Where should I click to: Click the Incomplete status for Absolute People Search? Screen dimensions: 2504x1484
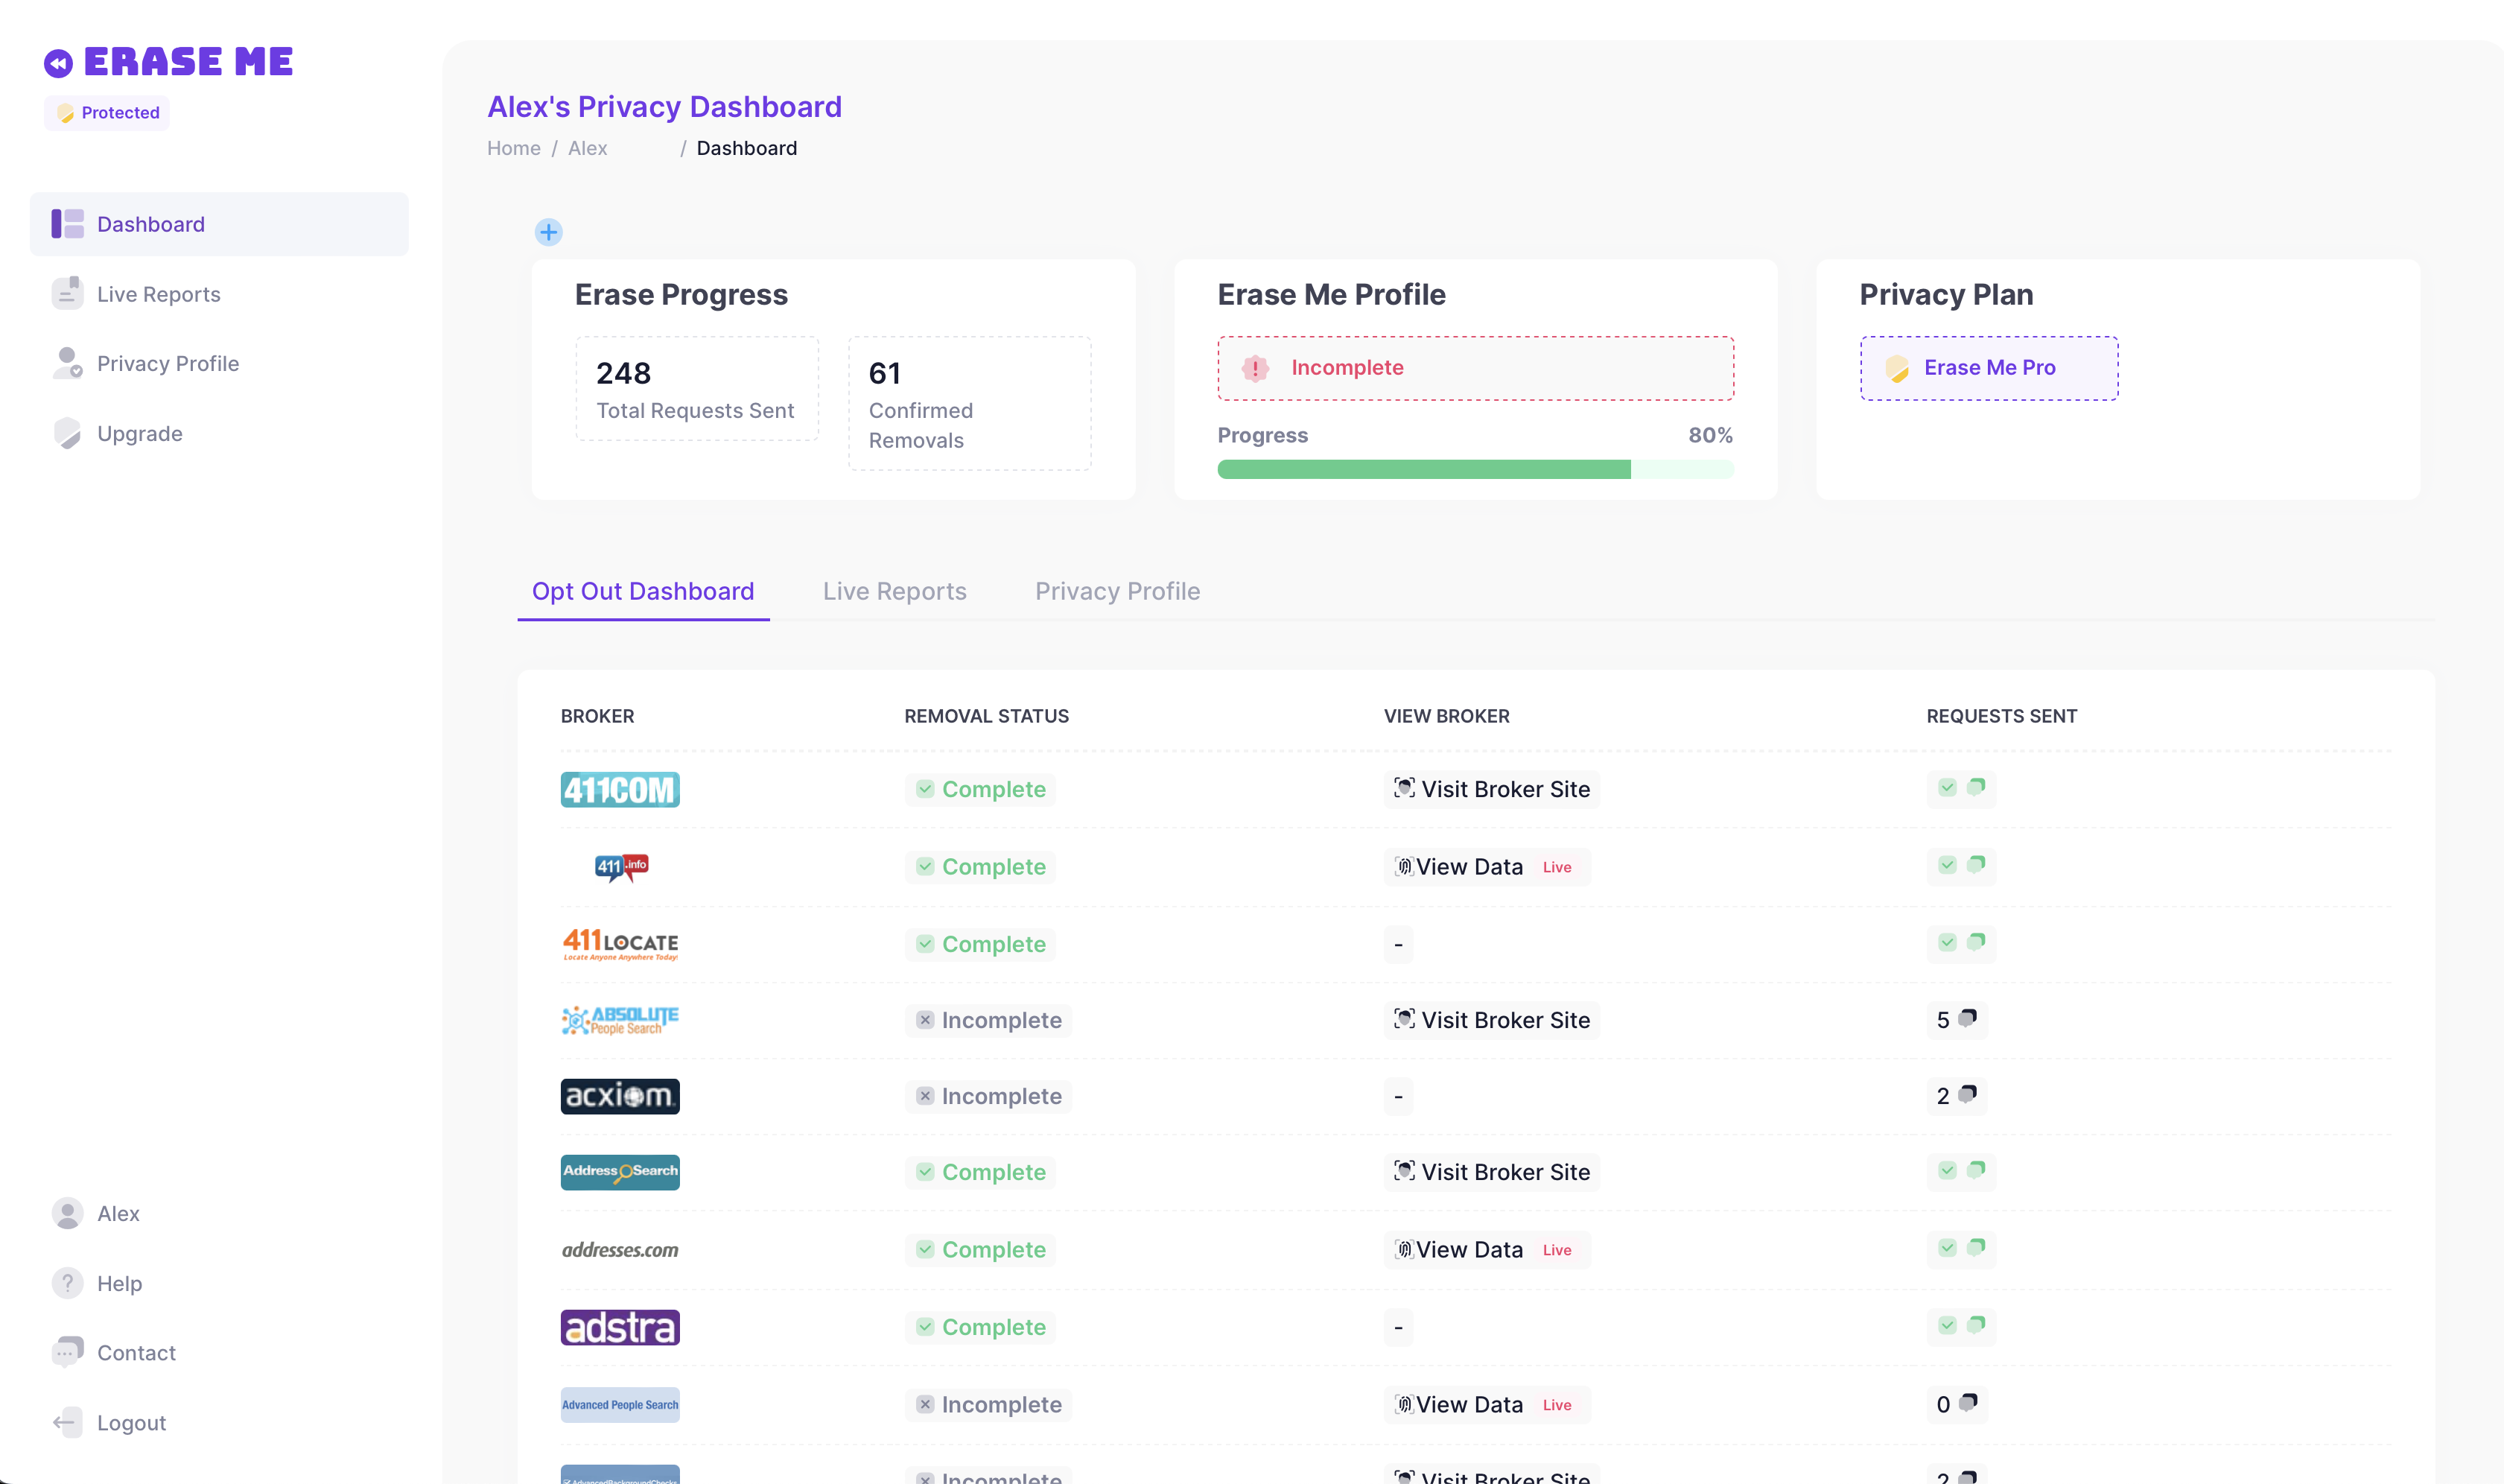click(988, 1020)
